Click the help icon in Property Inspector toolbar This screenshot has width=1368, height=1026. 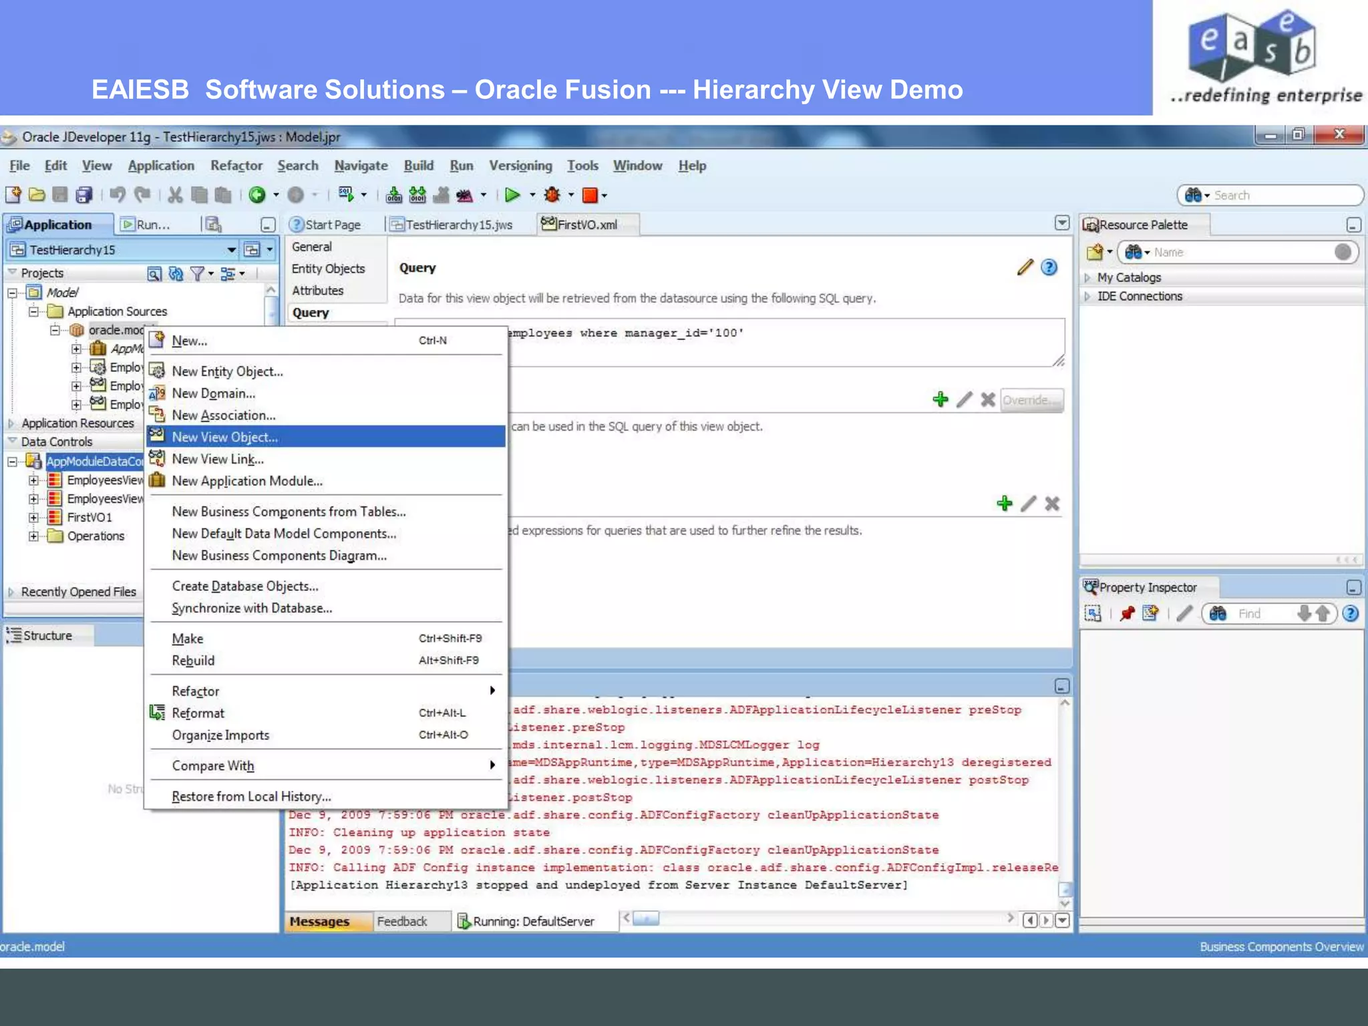click(x=1350, y=613)
